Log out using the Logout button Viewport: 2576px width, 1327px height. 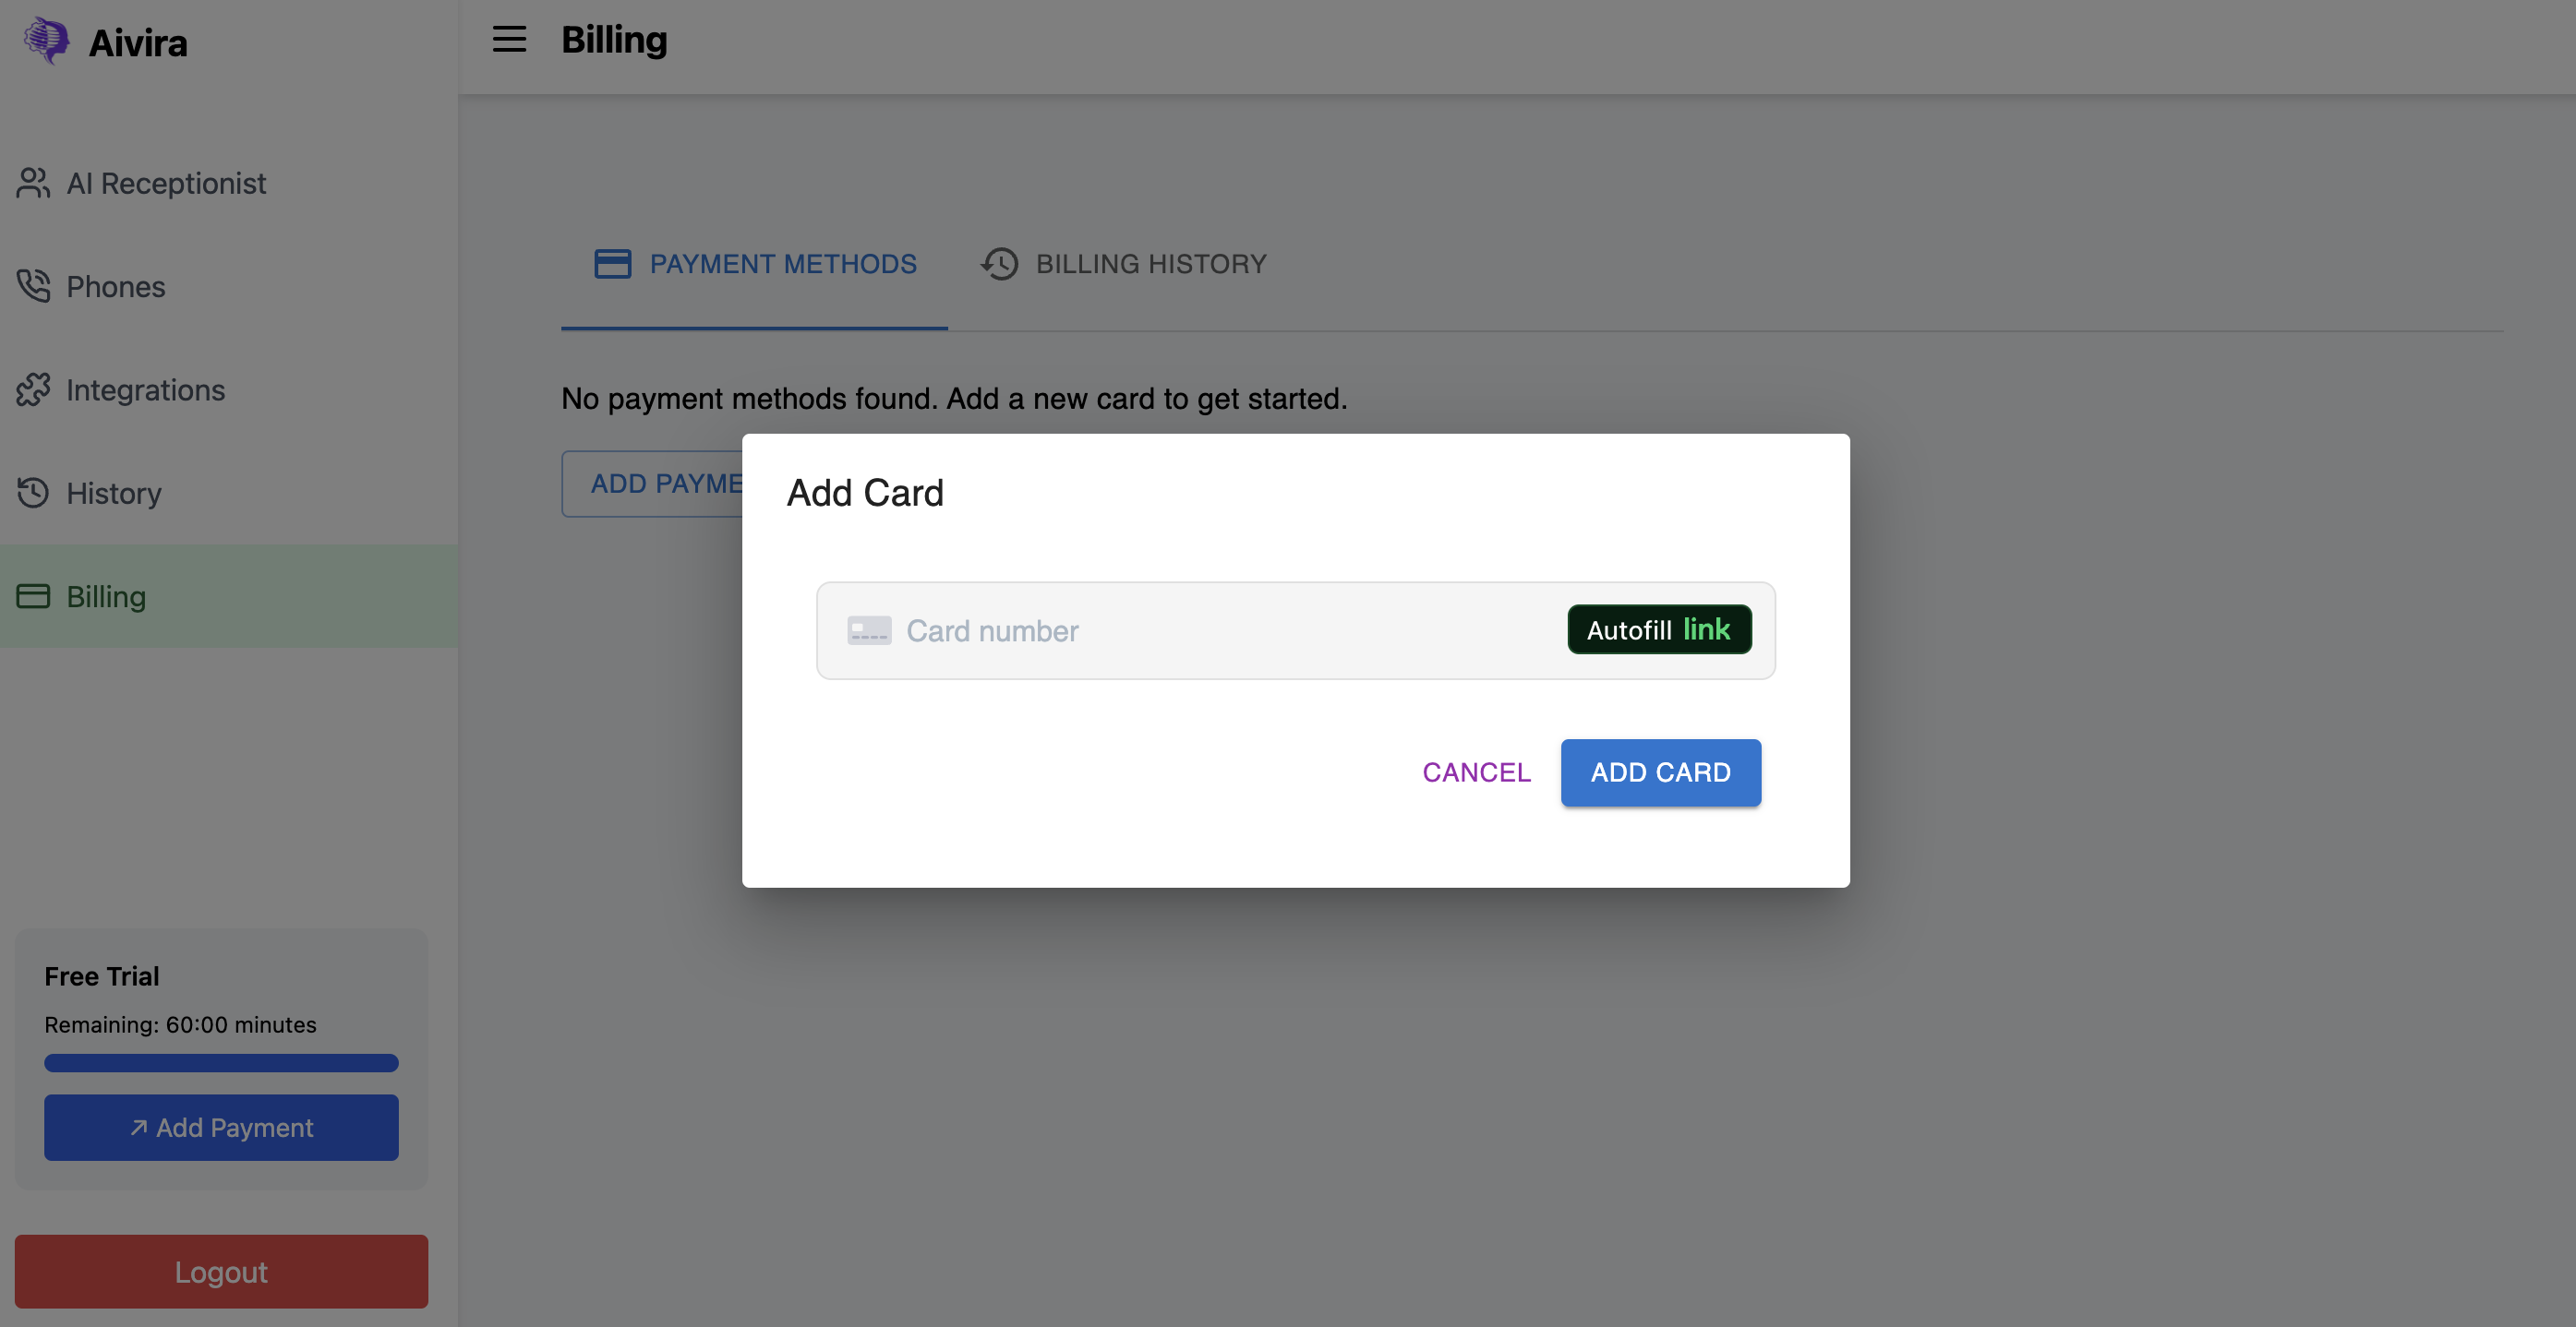(221, 1271)
